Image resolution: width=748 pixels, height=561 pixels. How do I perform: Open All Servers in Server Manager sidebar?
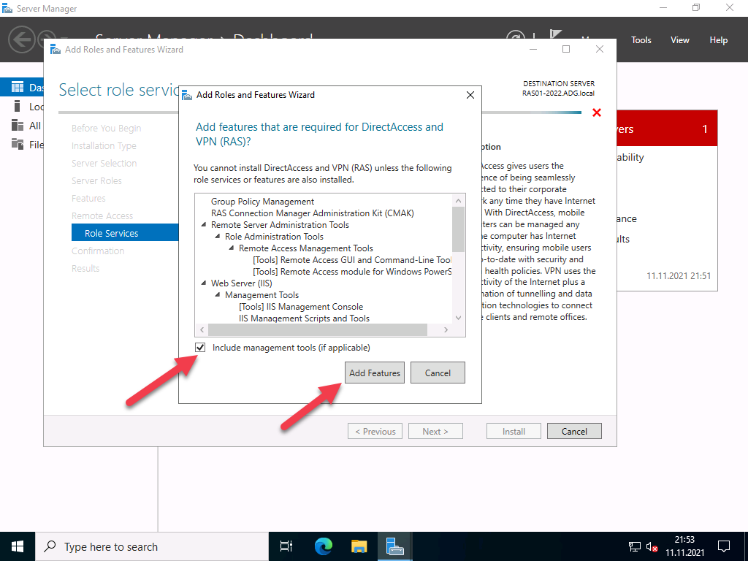(22, 126)
